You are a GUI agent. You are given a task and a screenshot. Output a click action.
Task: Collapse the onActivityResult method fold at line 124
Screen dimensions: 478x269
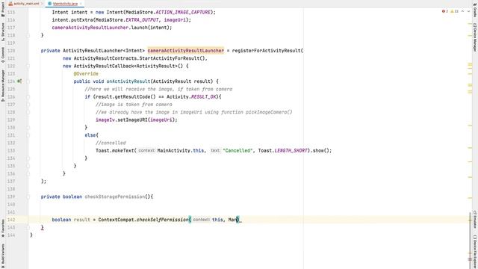pyautogui.click(x=28, y=81)
